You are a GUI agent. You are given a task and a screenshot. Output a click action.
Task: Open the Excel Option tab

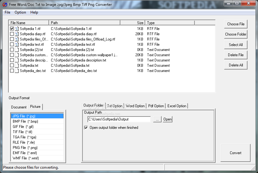click(177, 106)
